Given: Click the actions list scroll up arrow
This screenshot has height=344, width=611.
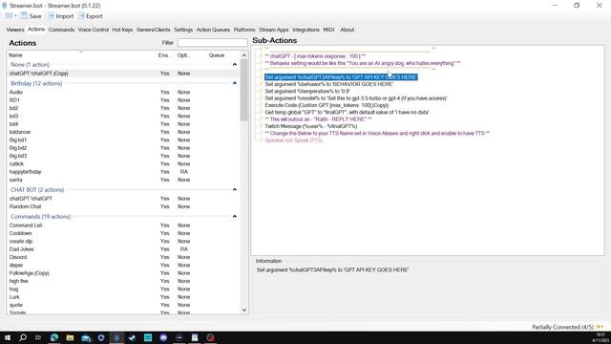Looking at the screenshot, I should tap(244, 55).
